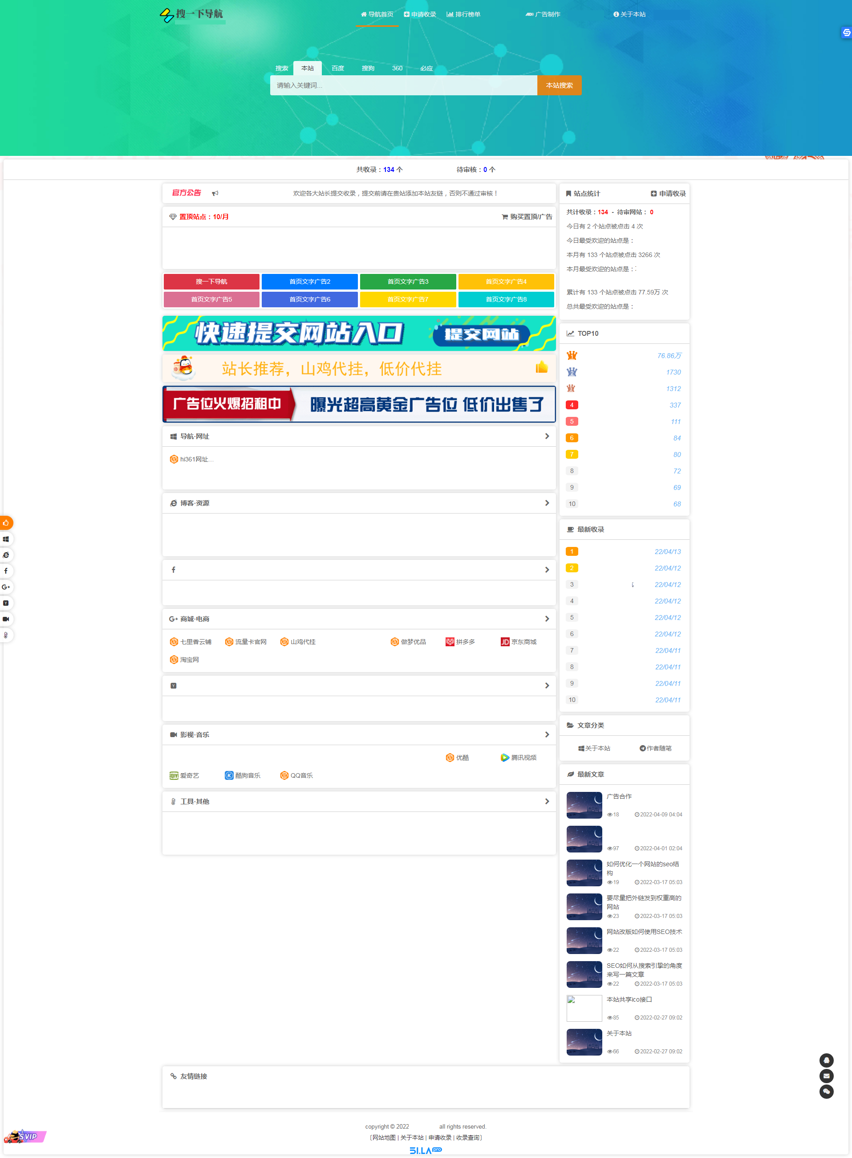Viewport: 852px width, 1158px height.
Task: Click the bell notification floating icon
Action: 826,1060
